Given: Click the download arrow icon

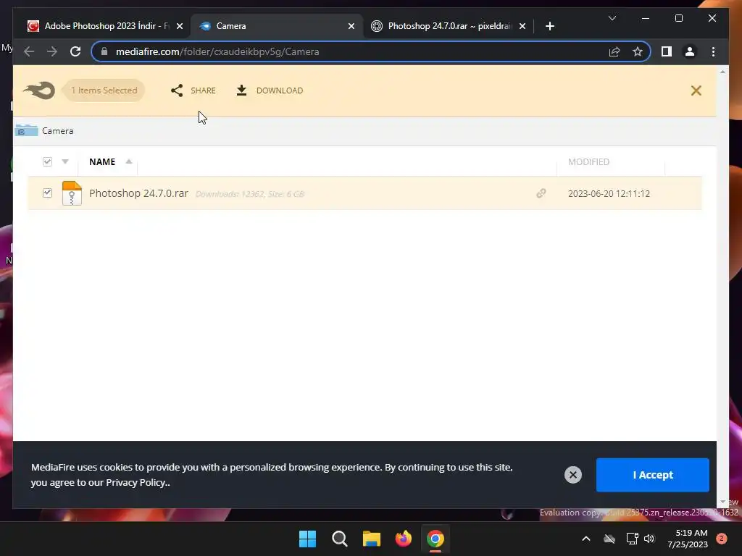Looking at the screenshot, I should click(241, 90).
